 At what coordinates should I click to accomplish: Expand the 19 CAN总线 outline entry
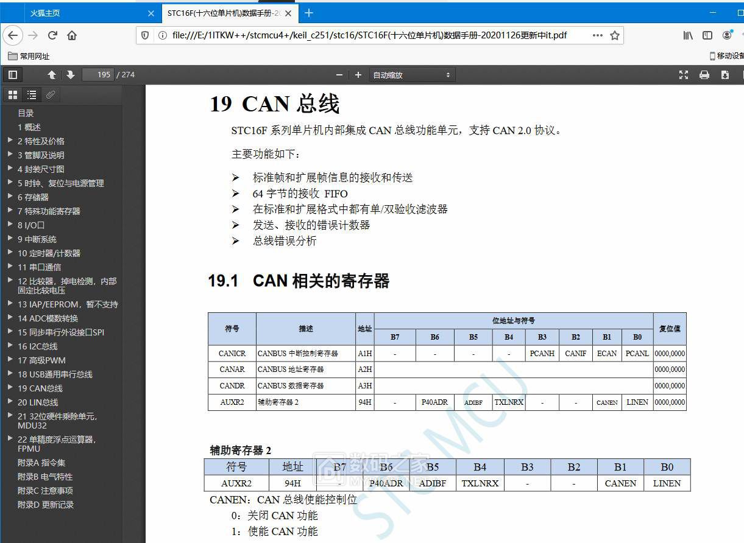[9, 388]
